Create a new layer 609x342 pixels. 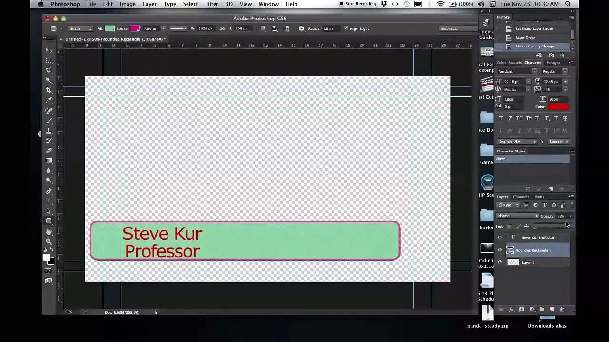click(552, 310)
